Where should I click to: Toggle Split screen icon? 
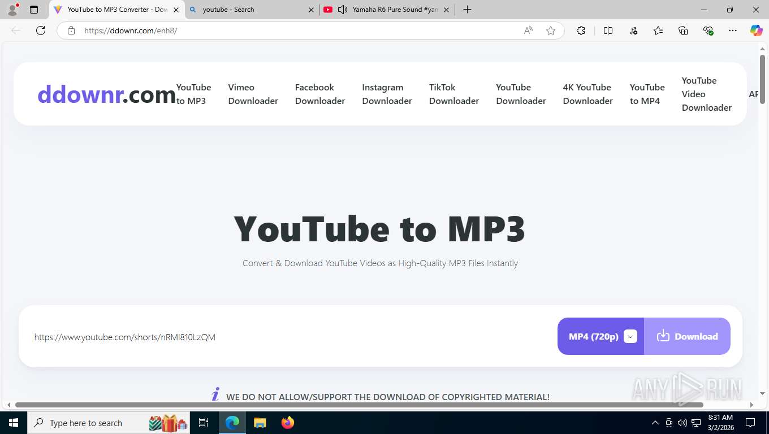[x=608, y=31]
